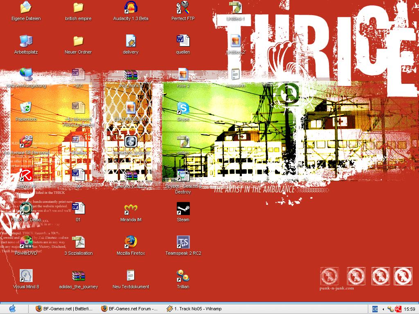The image size is (419, 314).
Task: Select the LimeGloryCaps archive icon
Action: point(131,175)
